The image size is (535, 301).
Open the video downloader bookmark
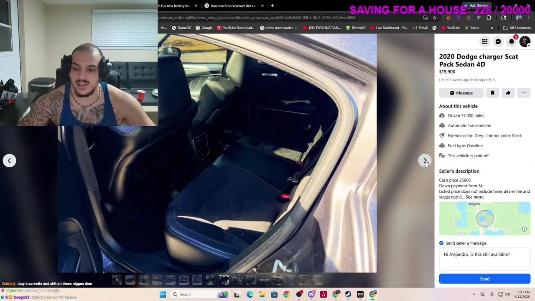pyautogui.click(x=279, y=28)
